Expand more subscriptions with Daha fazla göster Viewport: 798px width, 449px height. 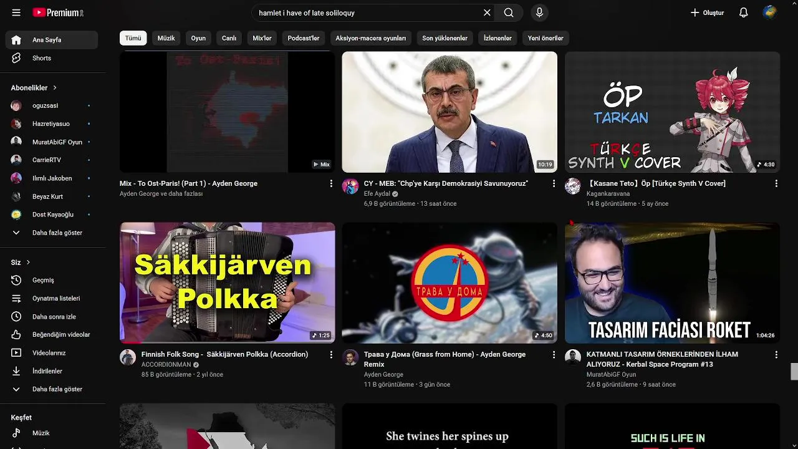tap(52, 233)
